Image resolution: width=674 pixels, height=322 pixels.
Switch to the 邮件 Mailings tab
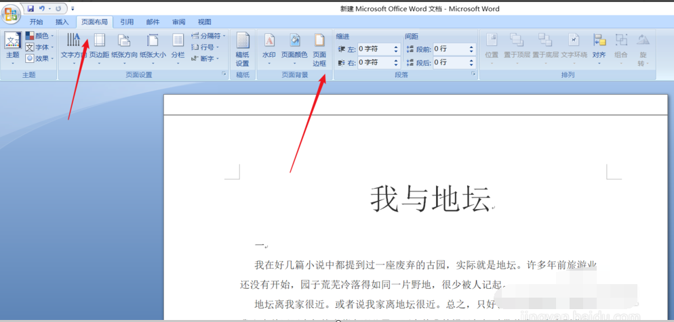(153, 22)
